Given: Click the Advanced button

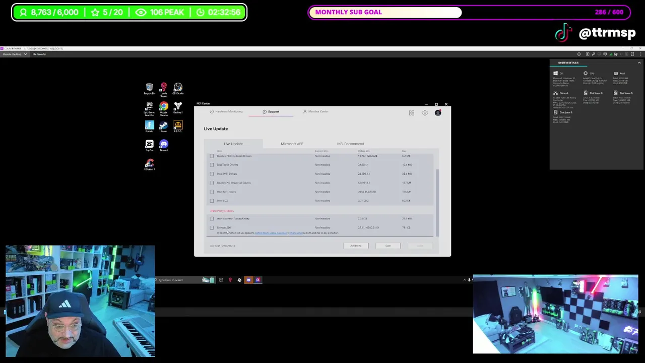Looking at the screenshot, I should pos(356,246).
